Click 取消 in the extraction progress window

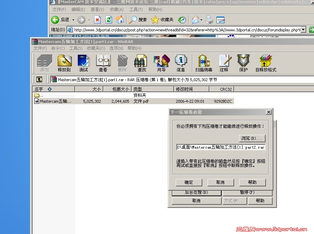[197, 201]
